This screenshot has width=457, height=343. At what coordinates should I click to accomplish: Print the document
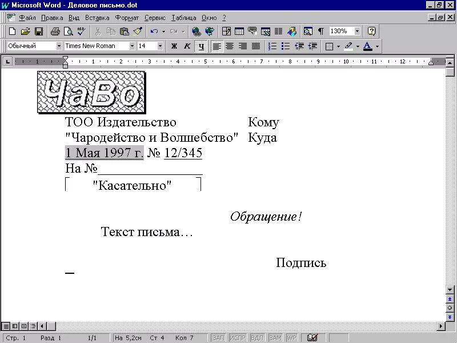(x=55, y=31)
